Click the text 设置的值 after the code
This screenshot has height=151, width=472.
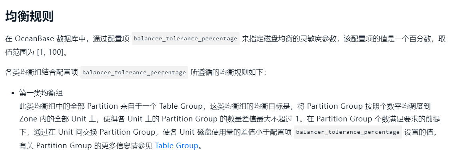click(418, 132)
